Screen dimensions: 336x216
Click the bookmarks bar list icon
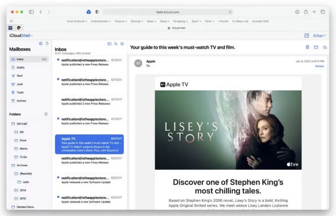[x=11, y=21]
